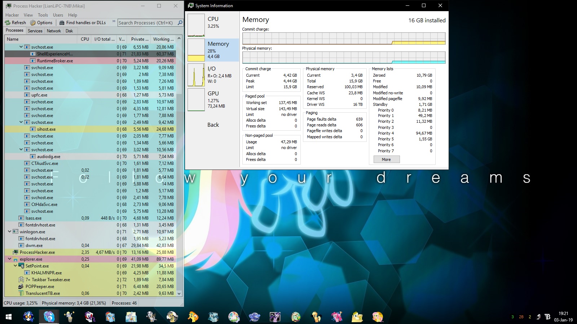
Task: Open the GPU graph panel
Action: pos(196,100)
